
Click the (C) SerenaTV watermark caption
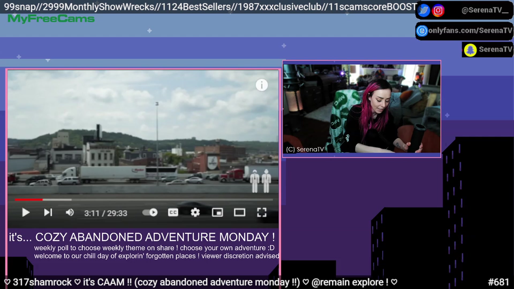point(305,149)
